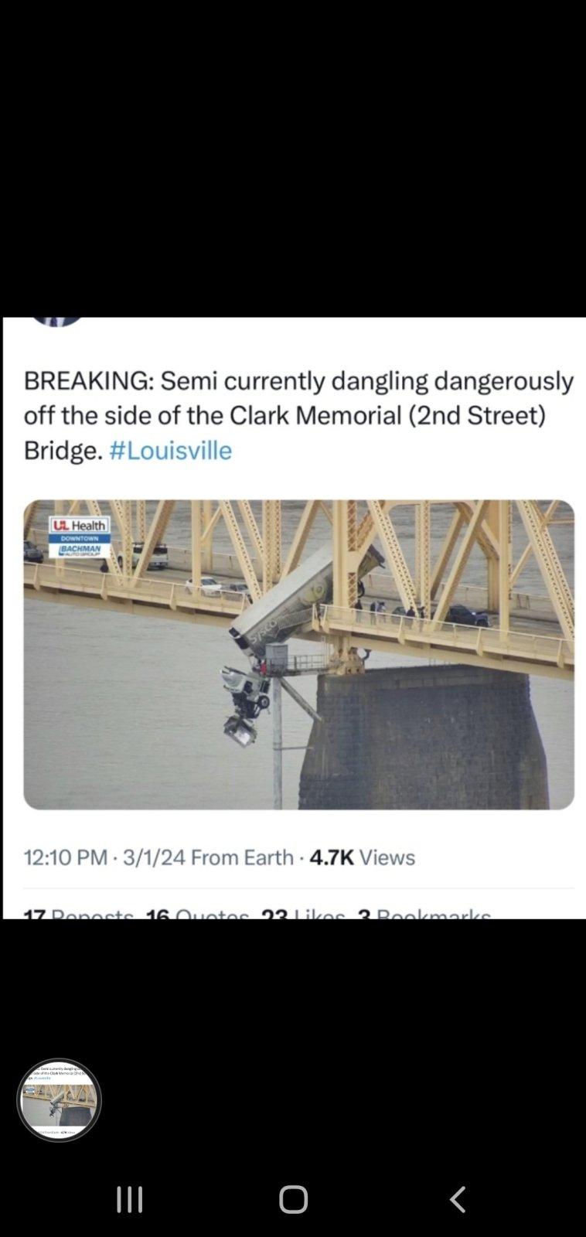Tap the Android recent apps button
Screen dimensions: 586x1237
[x=130, y=1199]
